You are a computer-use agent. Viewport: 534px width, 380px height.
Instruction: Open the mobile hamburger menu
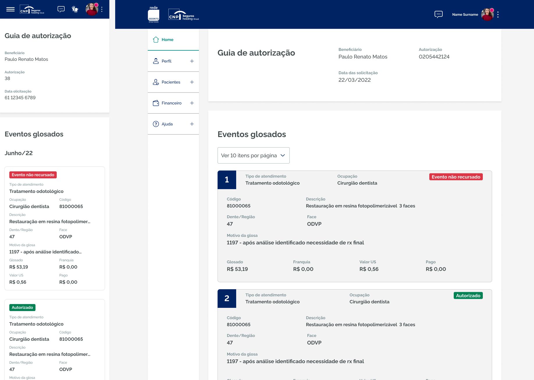pos(10,9)
